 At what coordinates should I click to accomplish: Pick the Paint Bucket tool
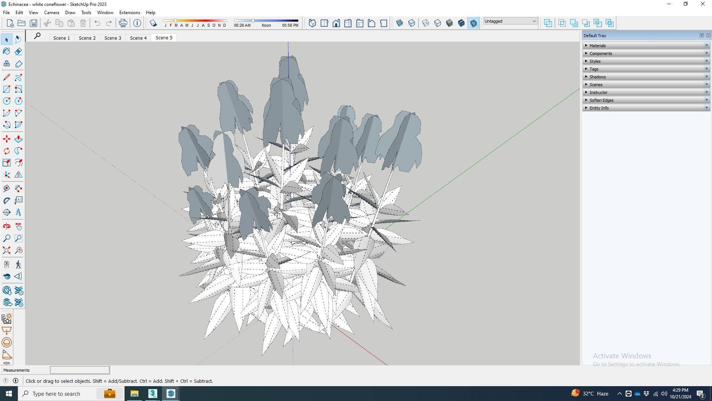pyautogui.click(x=7, y=51)
